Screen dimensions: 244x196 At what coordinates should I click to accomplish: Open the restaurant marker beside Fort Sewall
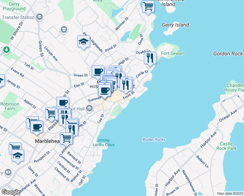[x=150, y=58]
